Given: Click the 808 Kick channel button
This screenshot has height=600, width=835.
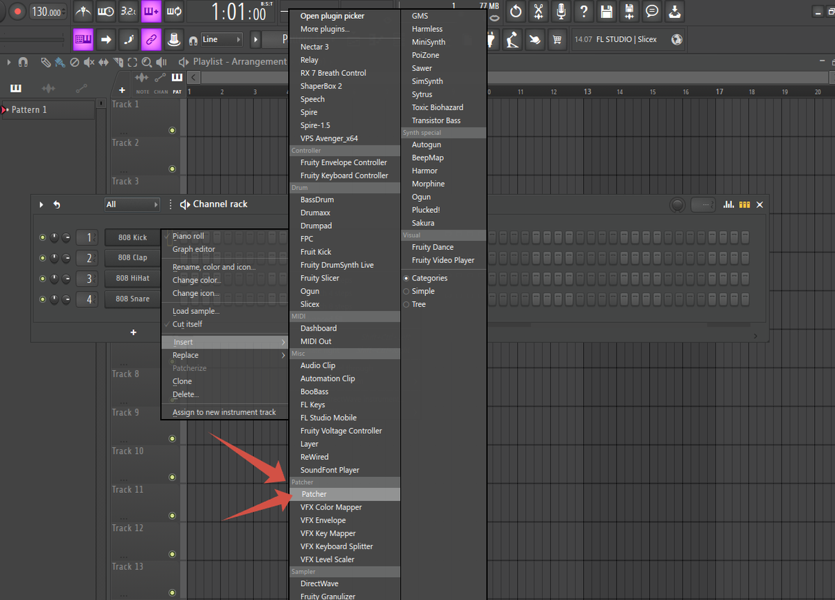Looking at the screenshot, I should (x=132, y=237).
